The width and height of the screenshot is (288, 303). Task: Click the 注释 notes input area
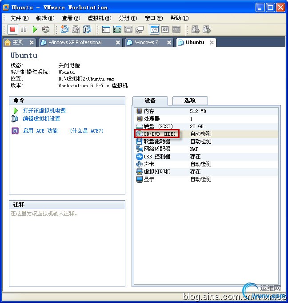67,247
